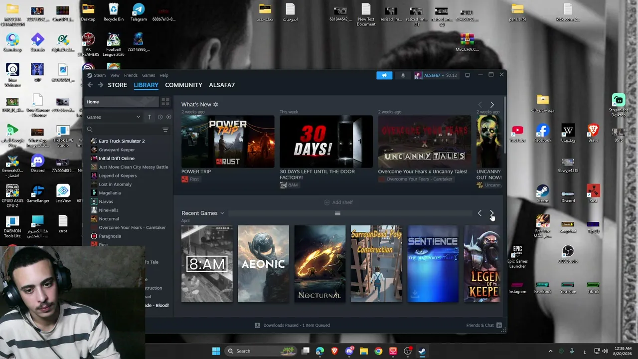Open the Help menu
Image resolution: width=638 pixels, height=359 pixels.
coord(164,75)
